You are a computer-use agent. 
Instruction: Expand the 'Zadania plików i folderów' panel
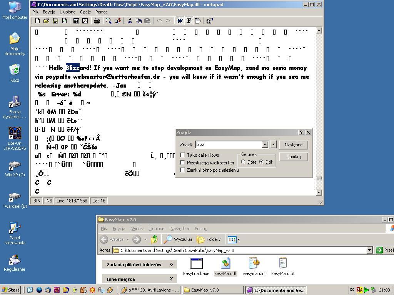click(x=171, y=264)
